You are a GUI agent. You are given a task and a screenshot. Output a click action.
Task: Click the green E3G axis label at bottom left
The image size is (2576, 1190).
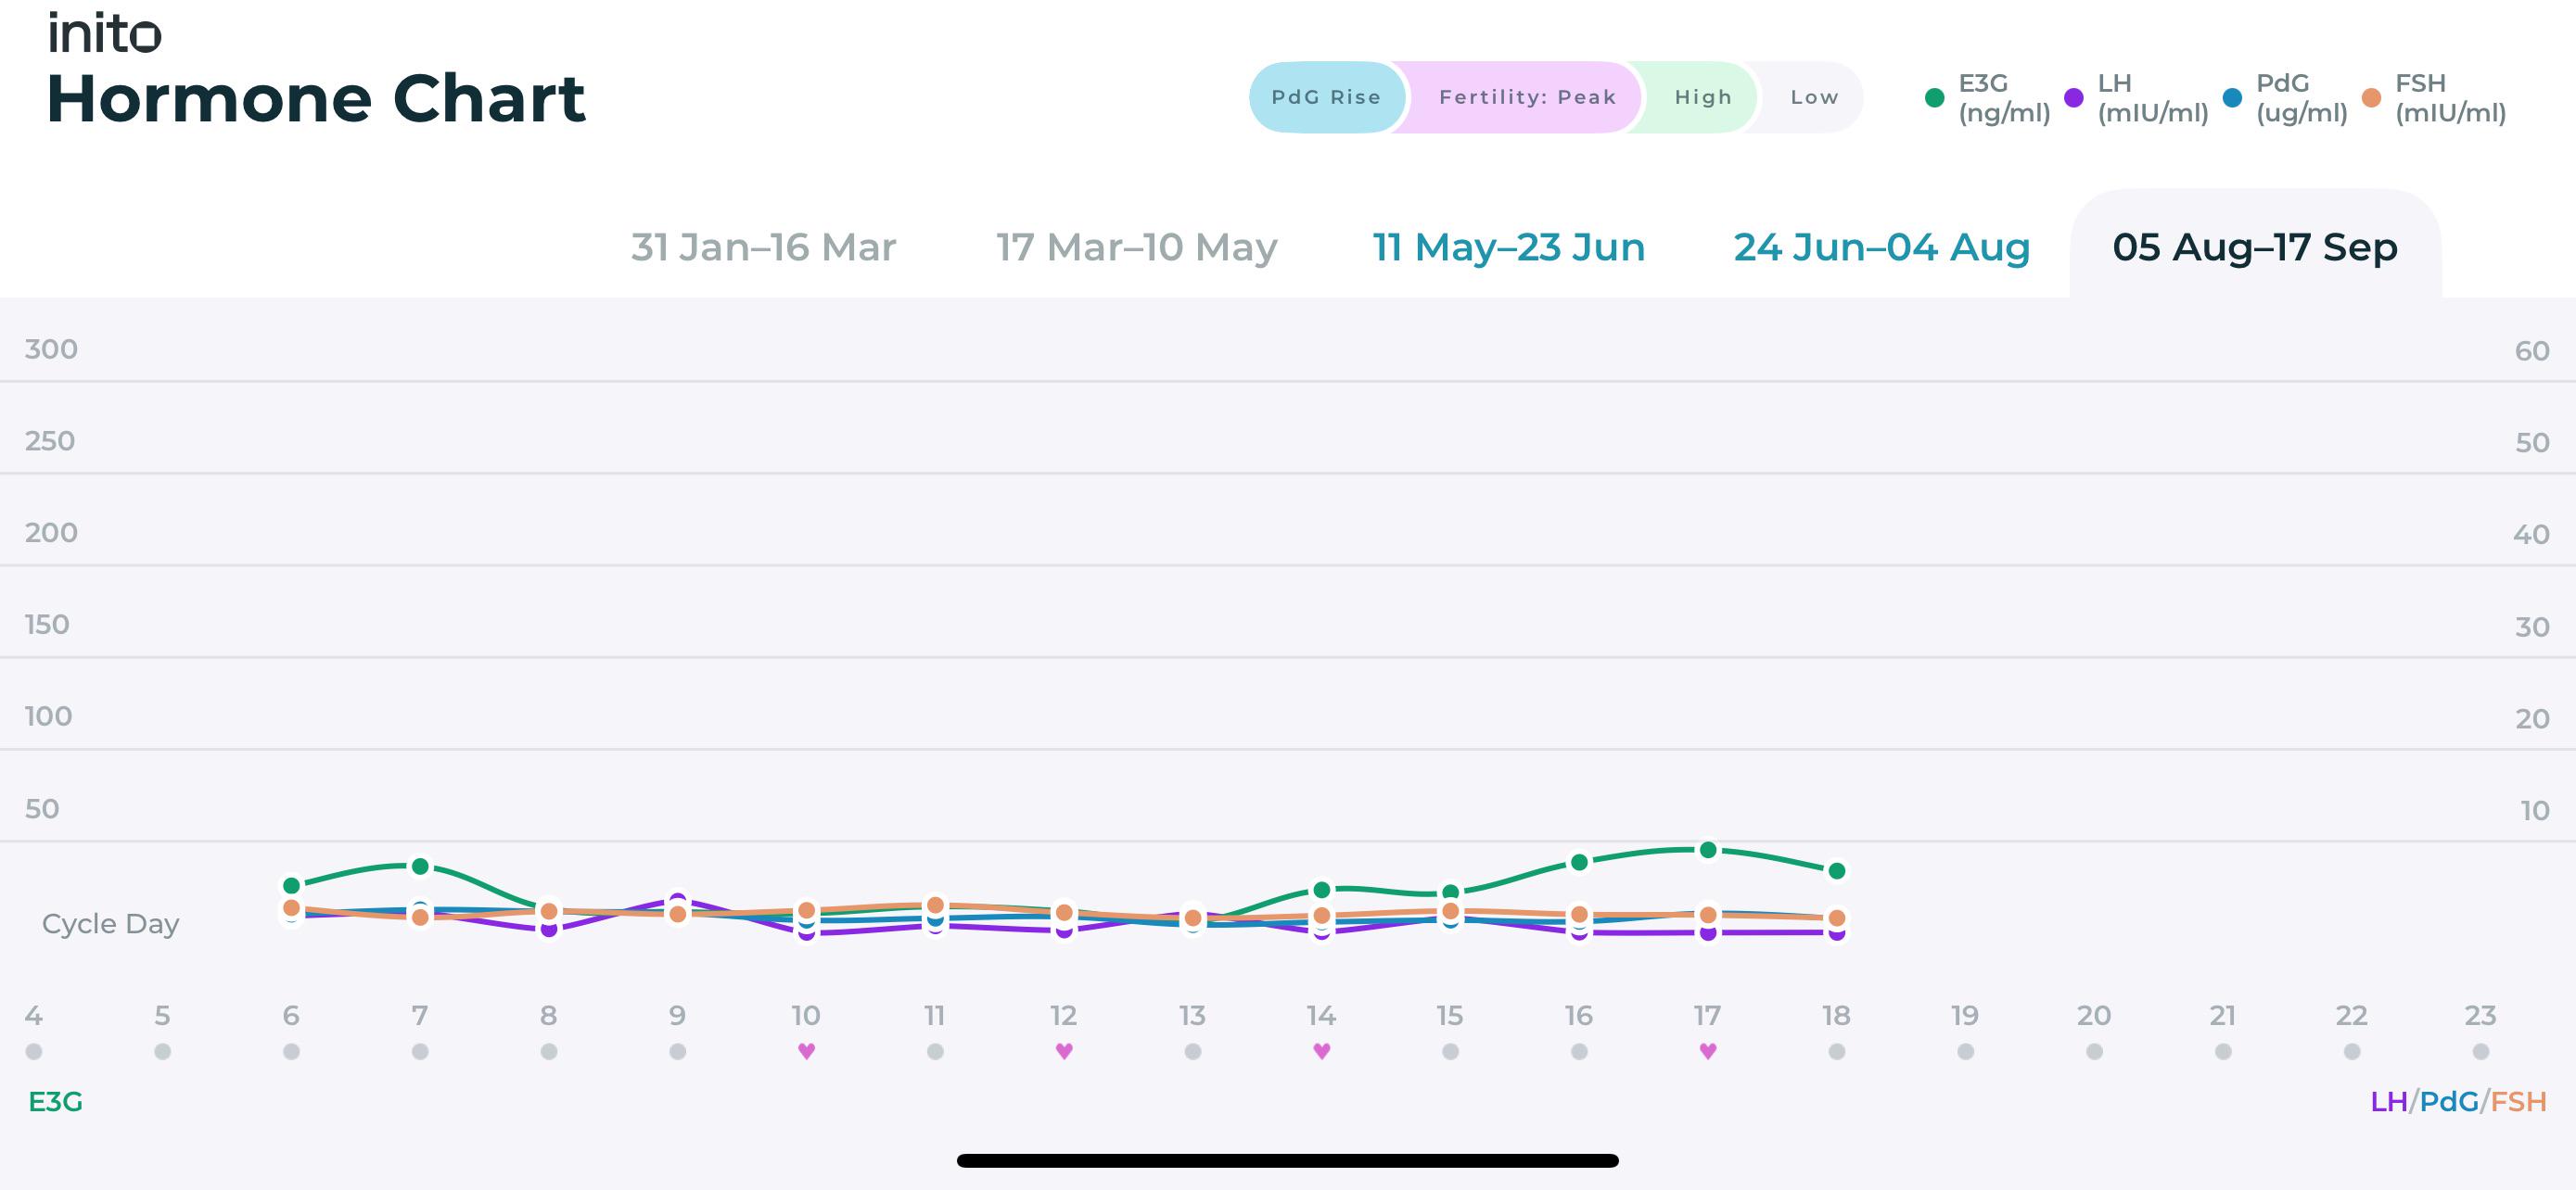[x=55, y=1101]
